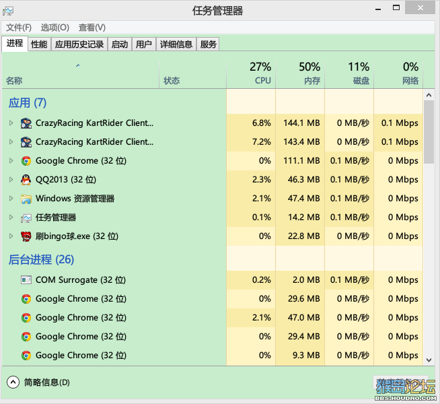Click the QQ2013 penguin icon
440x404 pixels.
tap(26, 180)
